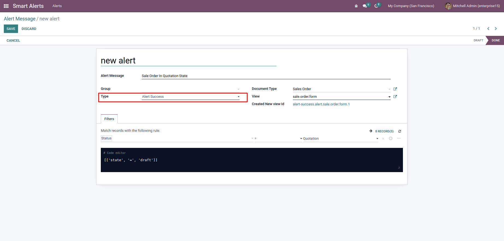Open the Alerts menu
Screen dimensions: 504x241
(57, 6)
